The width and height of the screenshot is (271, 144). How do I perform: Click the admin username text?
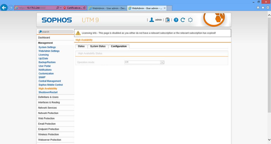[x=159, y=20]
